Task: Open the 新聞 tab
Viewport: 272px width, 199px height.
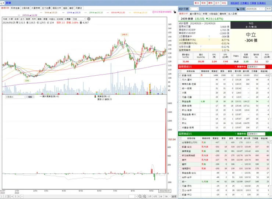Action: tap(205, 14)
